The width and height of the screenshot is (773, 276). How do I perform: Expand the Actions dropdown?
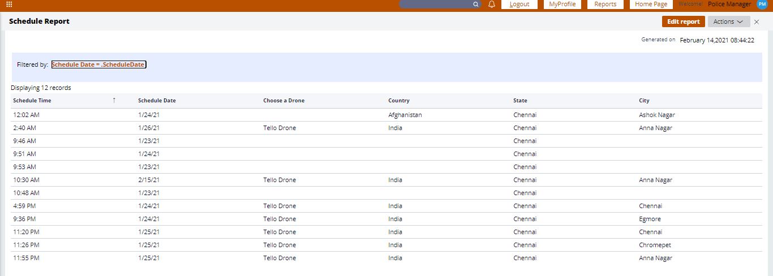[x=729, y=21]
